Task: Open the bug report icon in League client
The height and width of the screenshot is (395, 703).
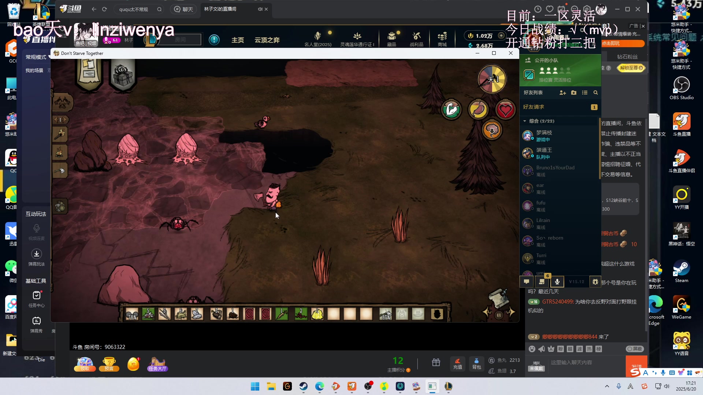Action: tap(595, 282)
